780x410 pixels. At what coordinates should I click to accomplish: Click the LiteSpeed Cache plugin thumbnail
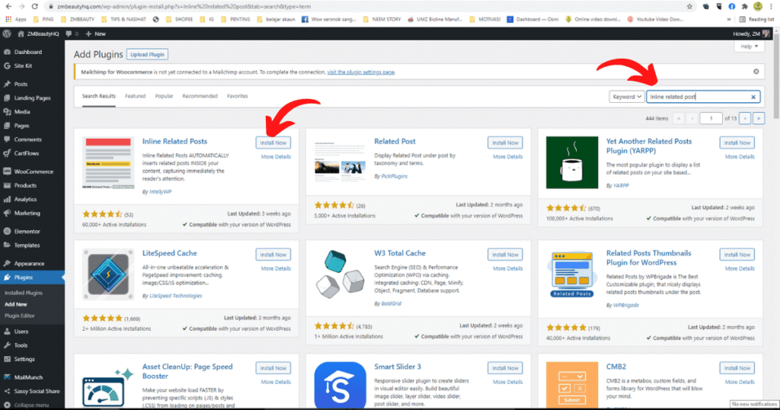(x=108, y=274)
